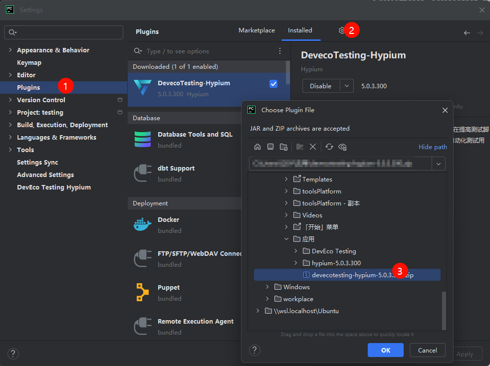Click the plugin list scrollbar
The image size is (490, 366).
pos(288,72)
